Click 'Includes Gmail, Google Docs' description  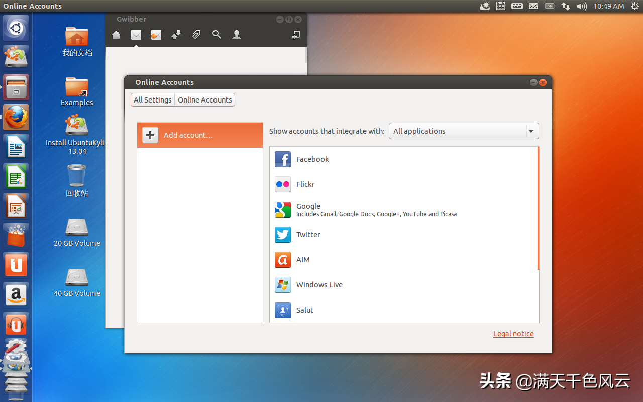376,214
